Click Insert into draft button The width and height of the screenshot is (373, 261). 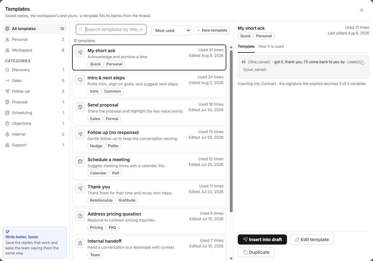[262, 240]
